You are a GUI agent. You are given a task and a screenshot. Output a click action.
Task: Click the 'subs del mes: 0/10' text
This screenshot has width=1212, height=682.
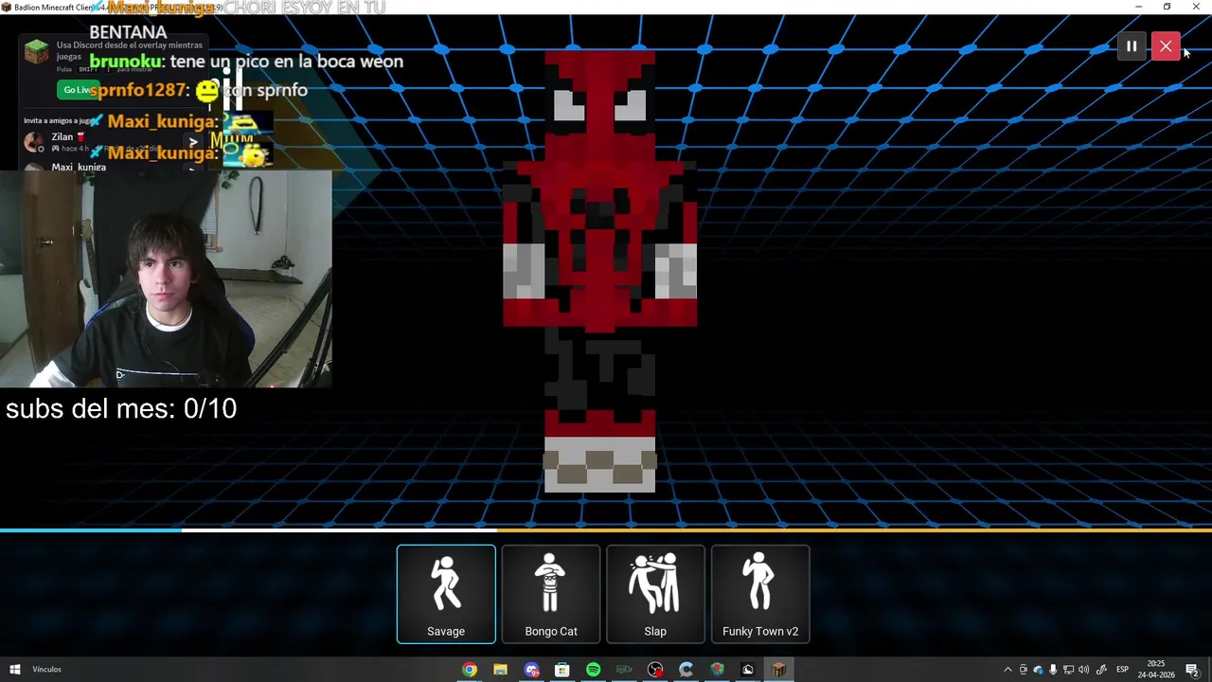point(121,408)
